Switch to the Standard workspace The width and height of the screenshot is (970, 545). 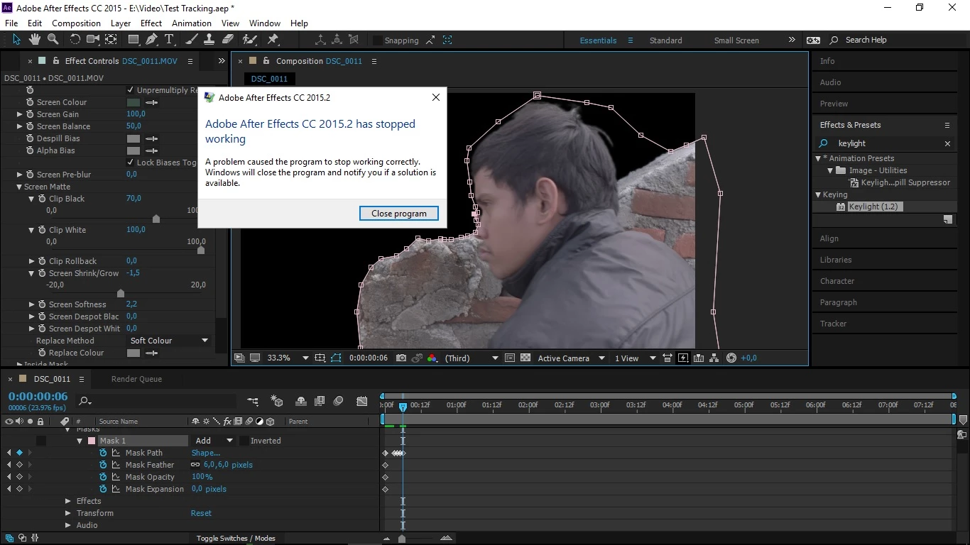(x=665, y=40)
